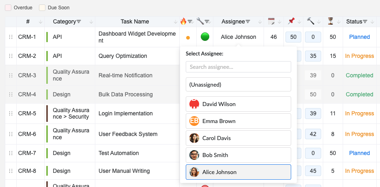Open the Completed status of CRM-3
Screen dimensions: 380x187
point(359,75)
